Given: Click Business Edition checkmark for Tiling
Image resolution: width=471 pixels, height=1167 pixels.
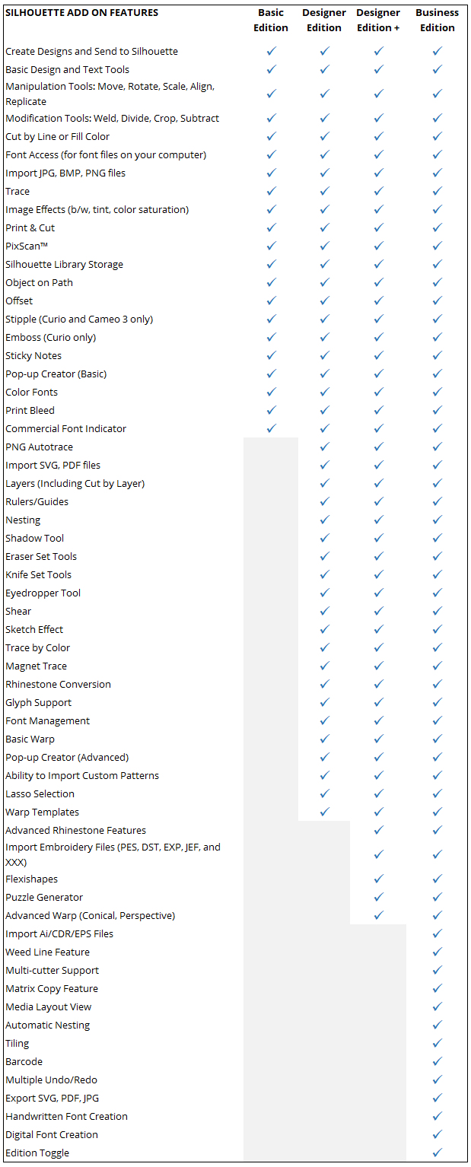Looking at the screenshot, I should pos(437,1043).
